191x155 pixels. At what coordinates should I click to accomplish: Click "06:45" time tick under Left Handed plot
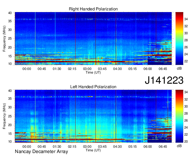[163, 147]
